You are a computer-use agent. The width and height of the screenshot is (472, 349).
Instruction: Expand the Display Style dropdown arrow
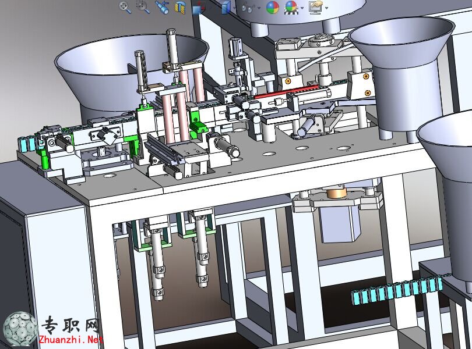tap(234, 8)
